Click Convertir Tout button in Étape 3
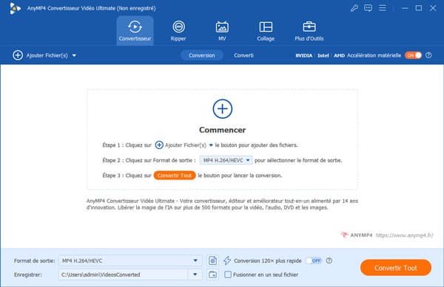 tap(175, 176)
